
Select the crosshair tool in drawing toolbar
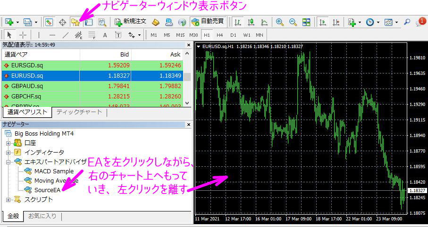point(23,35)
